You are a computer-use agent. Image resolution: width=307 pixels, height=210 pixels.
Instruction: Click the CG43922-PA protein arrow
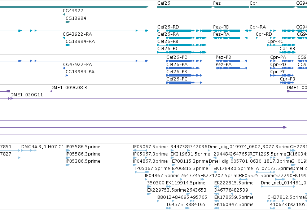pos(64,68)
